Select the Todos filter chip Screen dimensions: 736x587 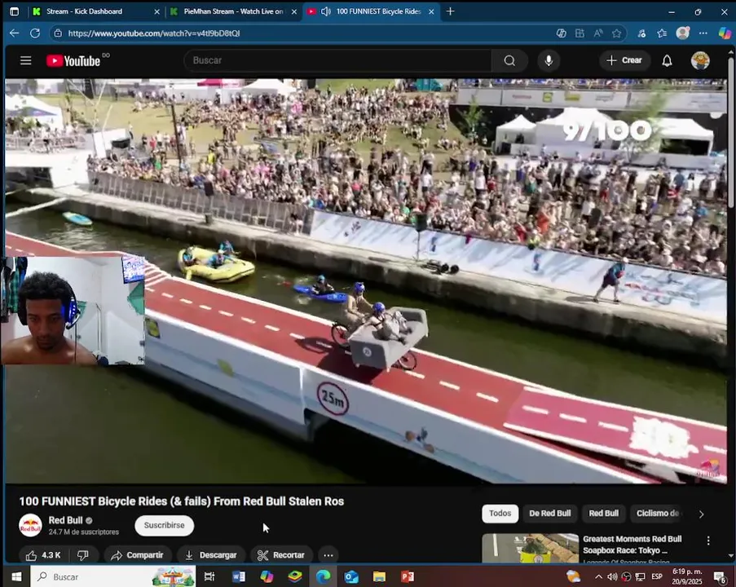(500, 514)
